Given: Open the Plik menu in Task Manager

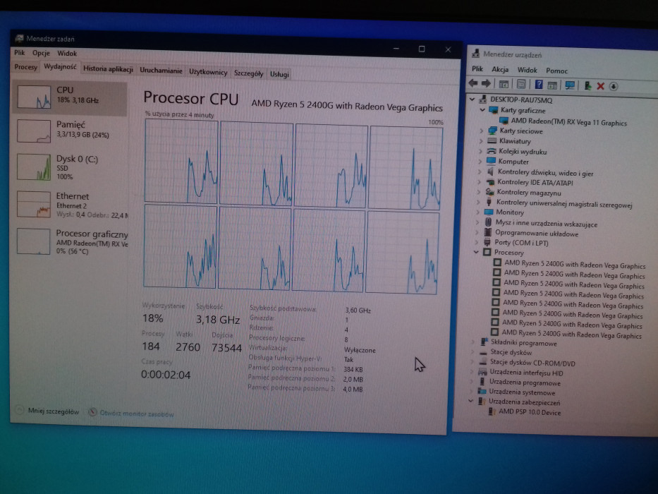Looking at the screenshot, I should pos(19,53).
